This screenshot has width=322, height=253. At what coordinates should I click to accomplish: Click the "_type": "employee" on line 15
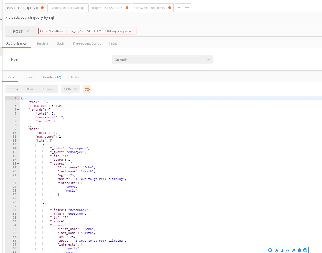pos(68,152)
